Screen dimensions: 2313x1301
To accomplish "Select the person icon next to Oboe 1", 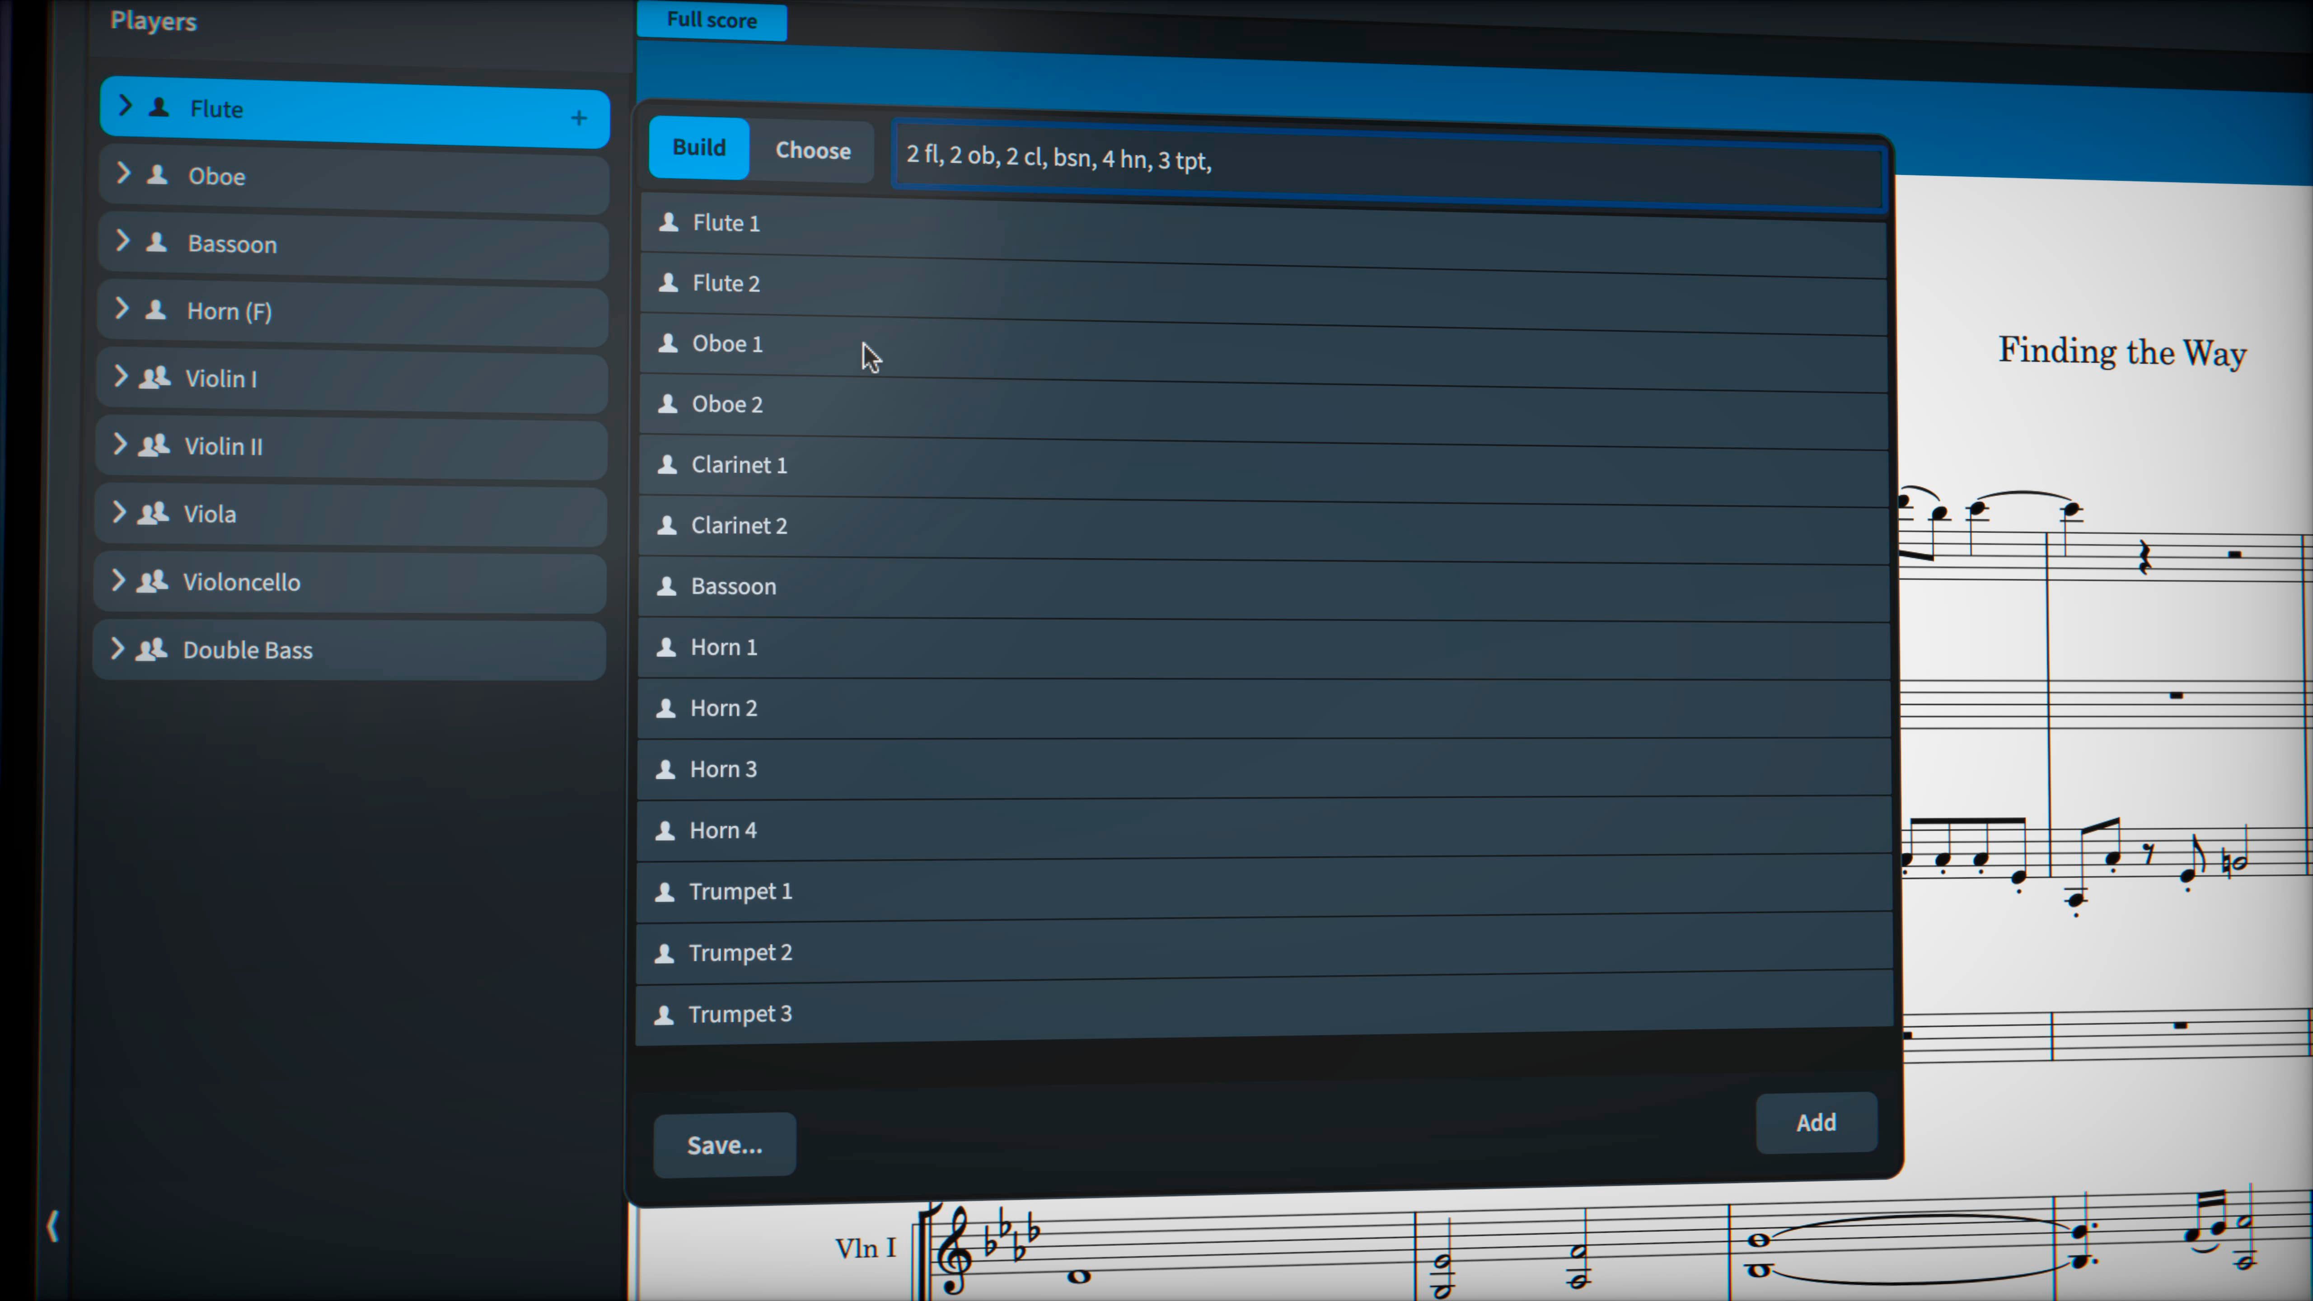I will 668,344.
